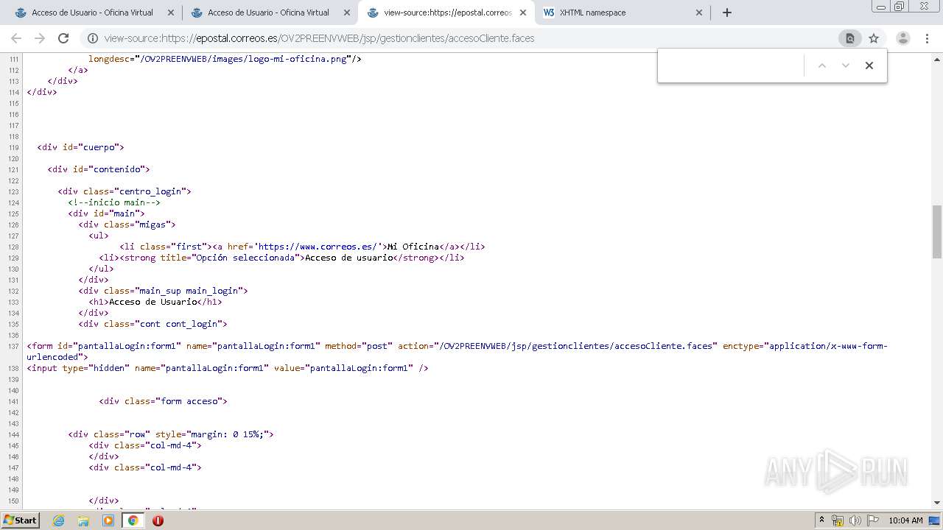Open the Chrome profile avatar menu

tap(902, 38)
